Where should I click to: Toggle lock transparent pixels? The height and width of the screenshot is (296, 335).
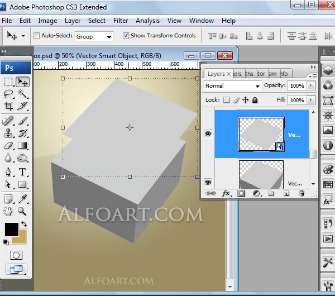[226, 100]
